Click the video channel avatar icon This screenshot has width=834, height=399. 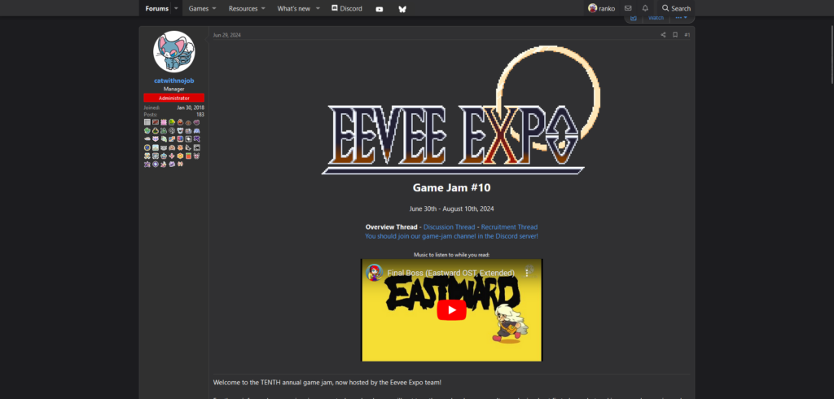click(375, 273)
